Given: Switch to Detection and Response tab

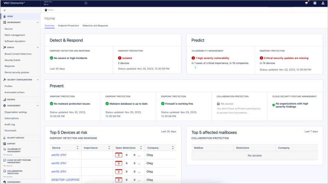Looking at the screenshot, I should point(95,25).
